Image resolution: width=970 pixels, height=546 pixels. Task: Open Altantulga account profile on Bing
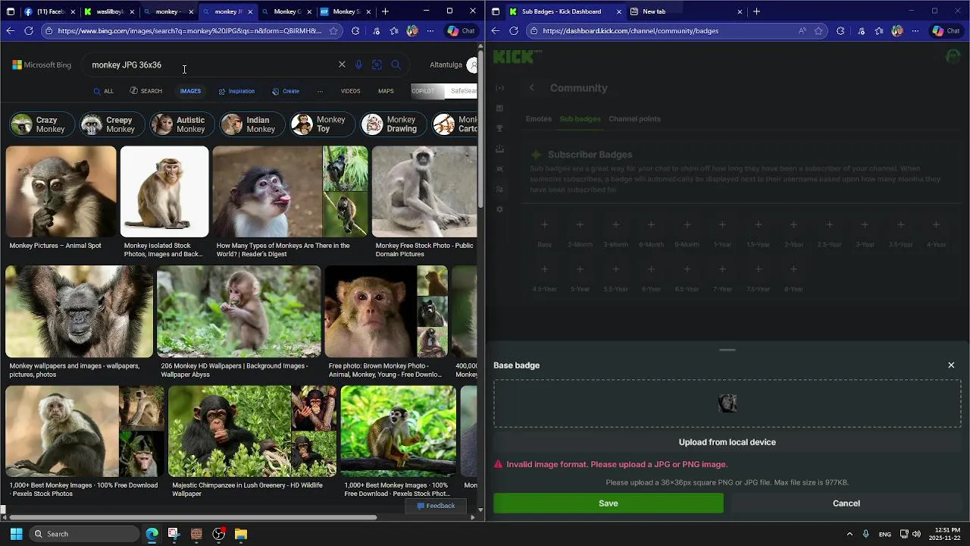[453, 65]
